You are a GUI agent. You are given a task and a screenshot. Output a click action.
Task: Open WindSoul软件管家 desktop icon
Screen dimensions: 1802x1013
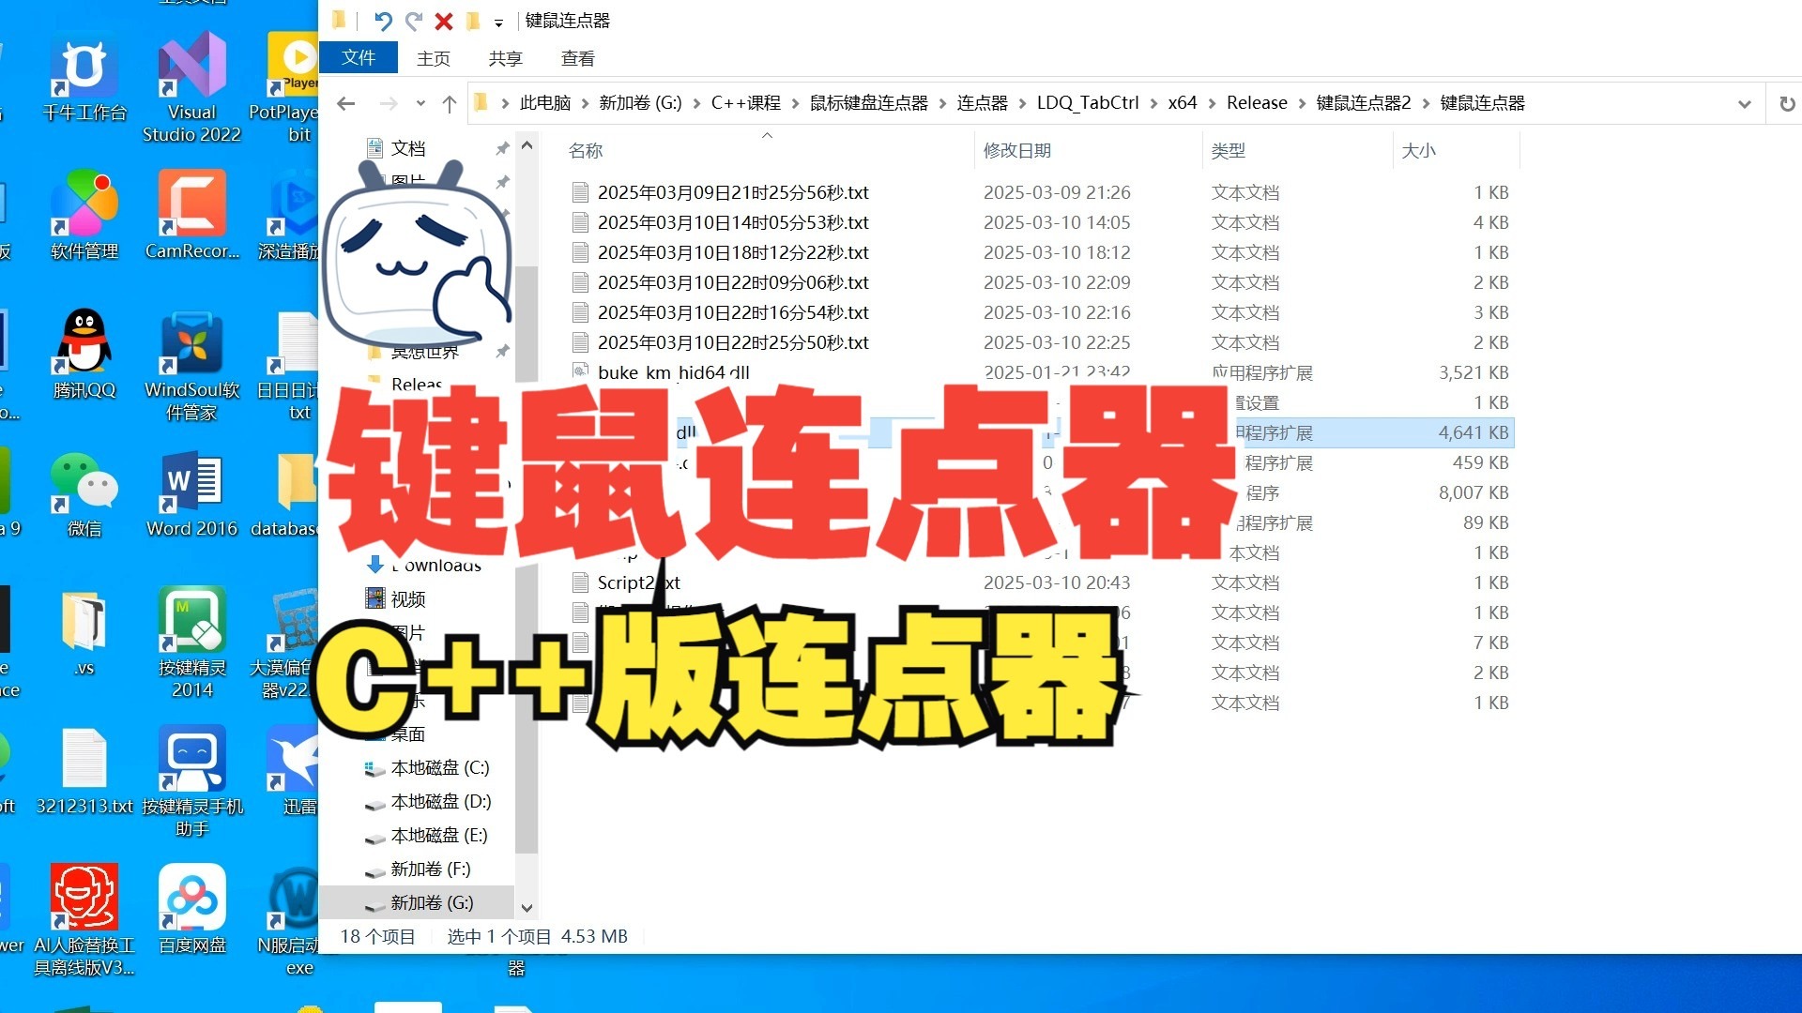191,366
